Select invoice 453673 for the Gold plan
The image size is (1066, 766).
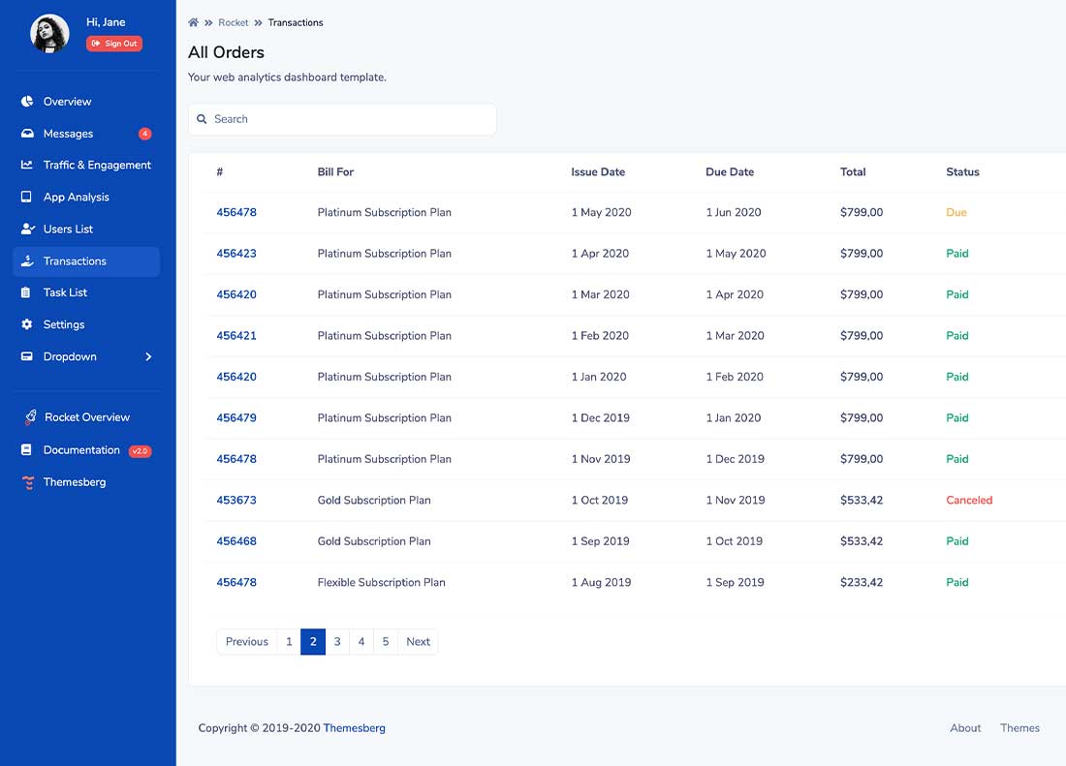(236, 500)
